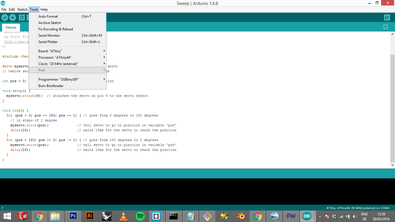Open SolidWorks from the taskbar
395x222 pixels.
[23, 216]
